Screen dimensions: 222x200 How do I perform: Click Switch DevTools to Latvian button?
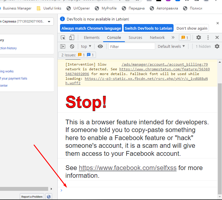[x=148, y=28]
